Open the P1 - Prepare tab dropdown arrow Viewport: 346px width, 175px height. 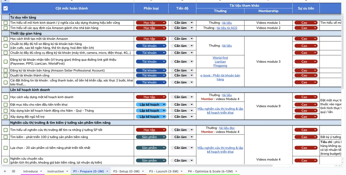pyautogui.click(x=107, y=172)
